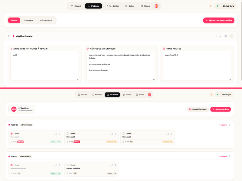Create a category with 'Nouvelle Catégorie'
Image resolution: width=242 pixels, height=181 pixels.
[198, 109]
